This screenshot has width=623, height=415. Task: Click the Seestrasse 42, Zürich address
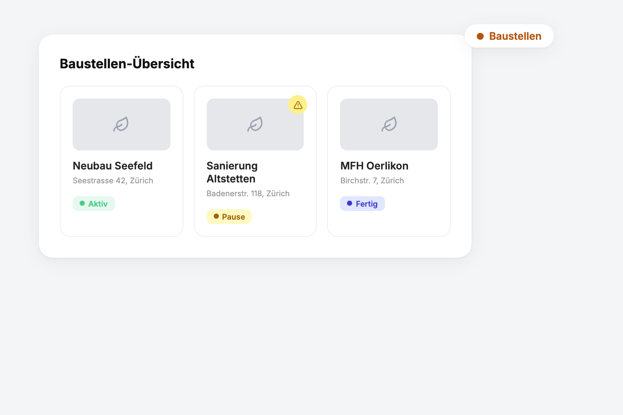(113, 181)
